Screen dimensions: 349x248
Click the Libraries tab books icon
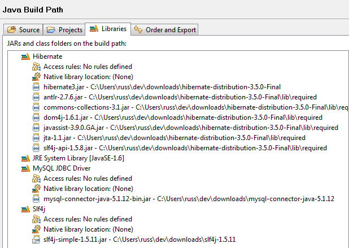(x=94, y=28)
